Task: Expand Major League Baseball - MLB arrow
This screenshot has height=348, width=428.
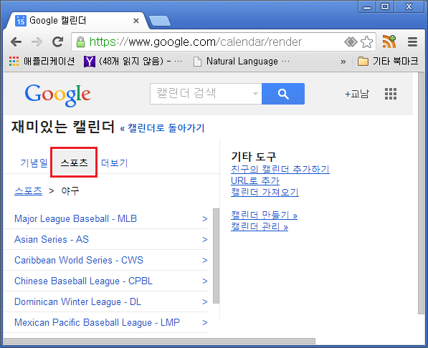Action: pos(205,218)
